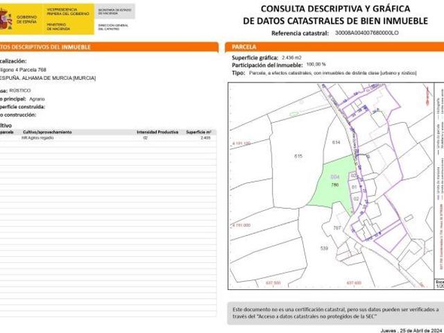Click parcel 787 on the map
Viewport: 444px width, 333px height.
[x=337, y=228]
